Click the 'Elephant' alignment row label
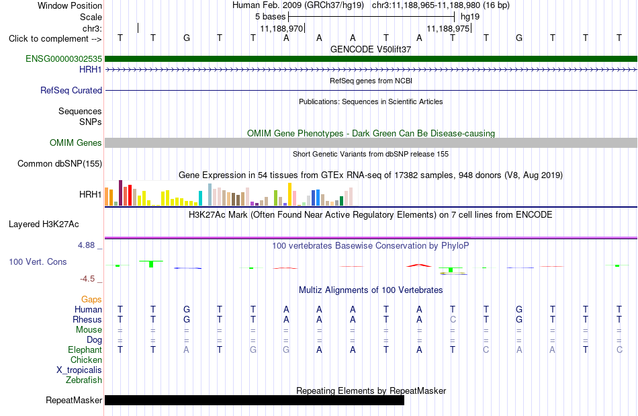Viewport: 638px width, 416px height. point(85,349)
